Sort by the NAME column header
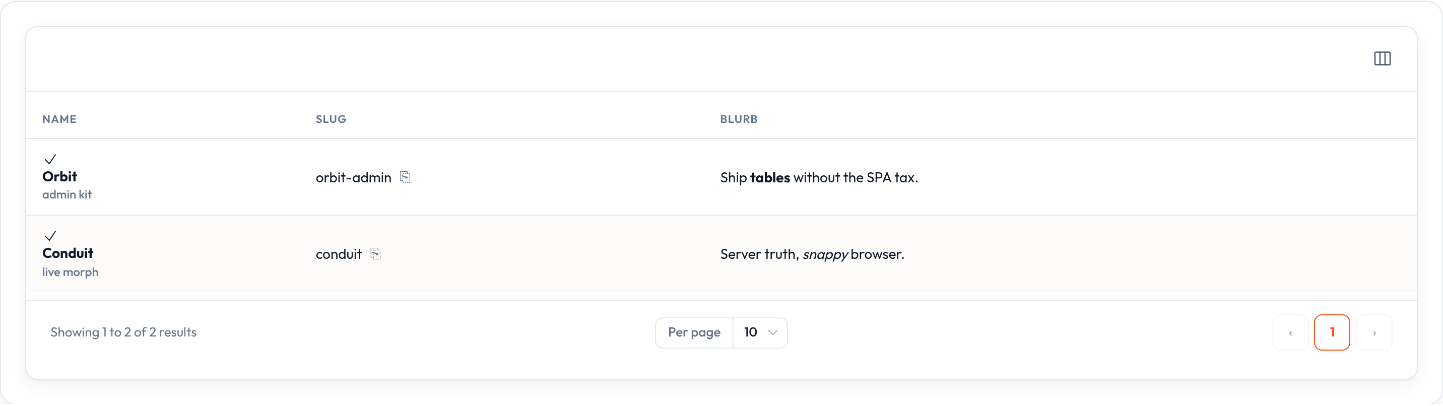 tap(59, 119)
